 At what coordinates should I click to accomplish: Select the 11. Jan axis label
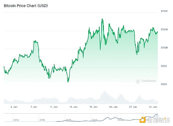(54, 107)
